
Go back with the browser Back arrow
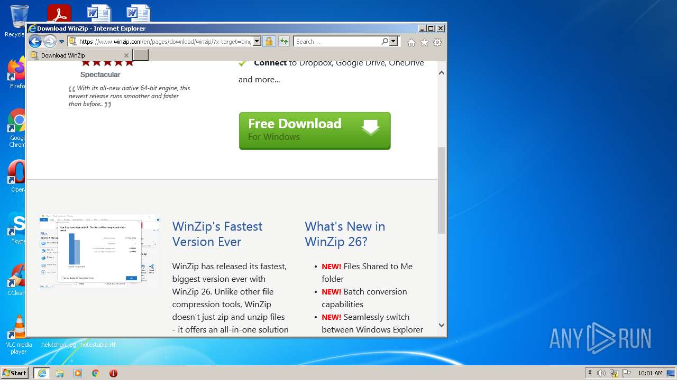(35, 42)
